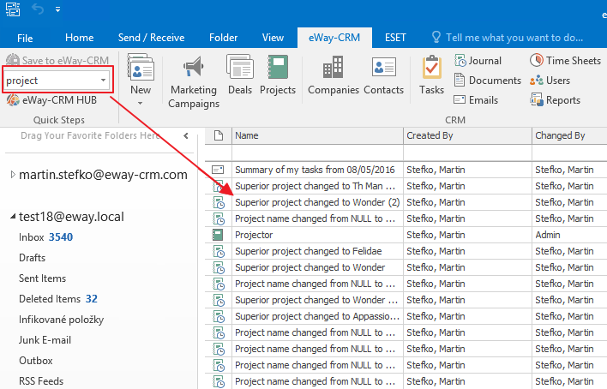Open the Customize Quick Access Toolbar dropdown
This screenshot has height=389, width=607.
pyautogui.click(x=57, y=9)
